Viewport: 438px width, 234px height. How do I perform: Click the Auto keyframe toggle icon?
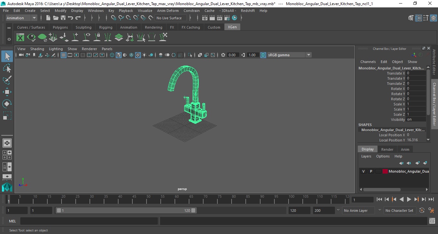coord(422,211)
